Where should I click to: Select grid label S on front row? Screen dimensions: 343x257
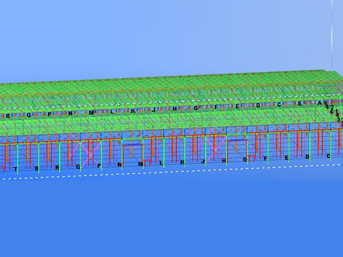click(37, 169)
